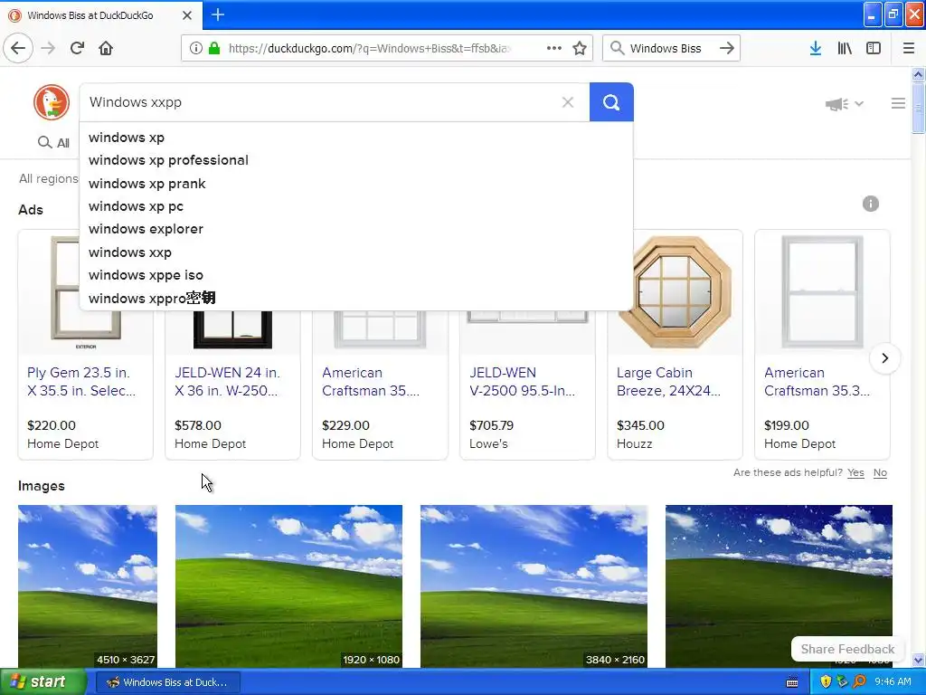Open page actions three-dot menu
926x695 pixels.
point(554,48)
